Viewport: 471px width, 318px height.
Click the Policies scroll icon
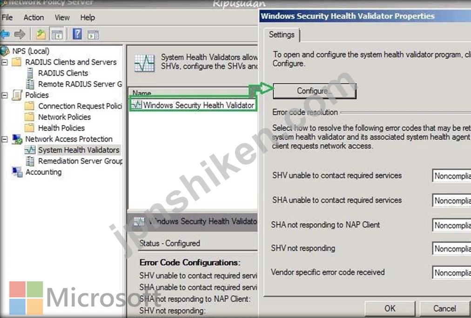pos(17,95)
